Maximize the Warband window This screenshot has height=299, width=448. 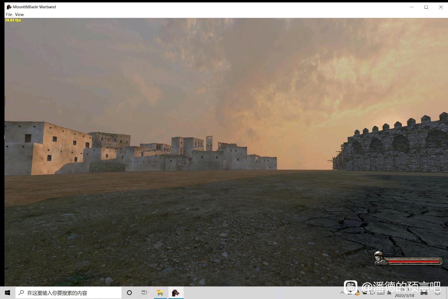tap(426, 7)
